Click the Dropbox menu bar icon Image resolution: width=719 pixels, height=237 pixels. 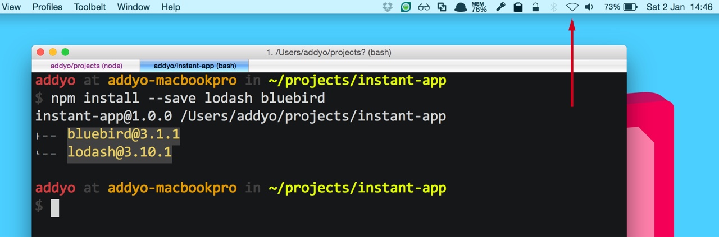(387, 7)
